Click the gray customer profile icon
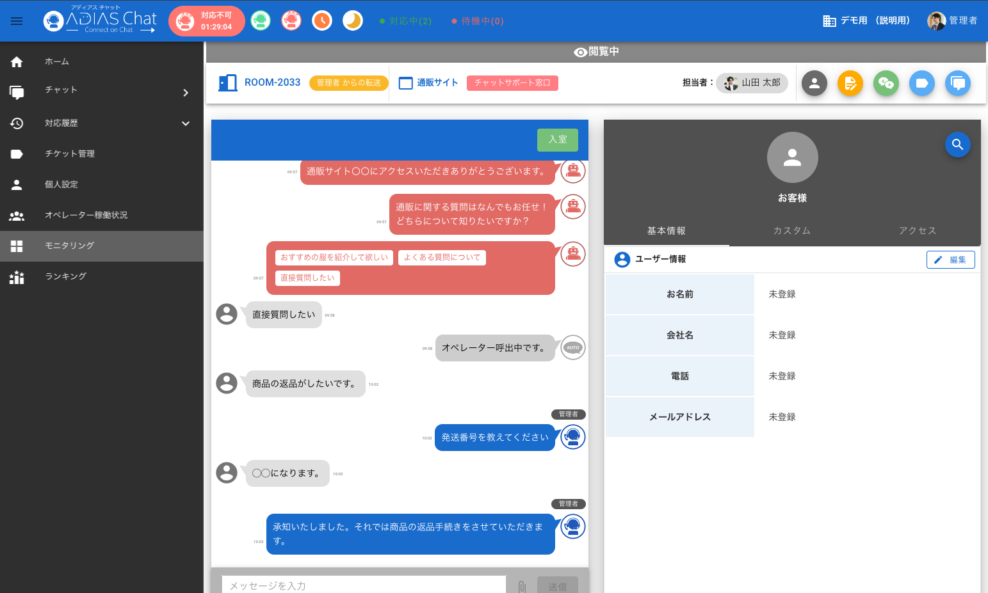Image resolution: width=988 pixels, height=593 pixels. pyautogui.click(x=814, y=83)
